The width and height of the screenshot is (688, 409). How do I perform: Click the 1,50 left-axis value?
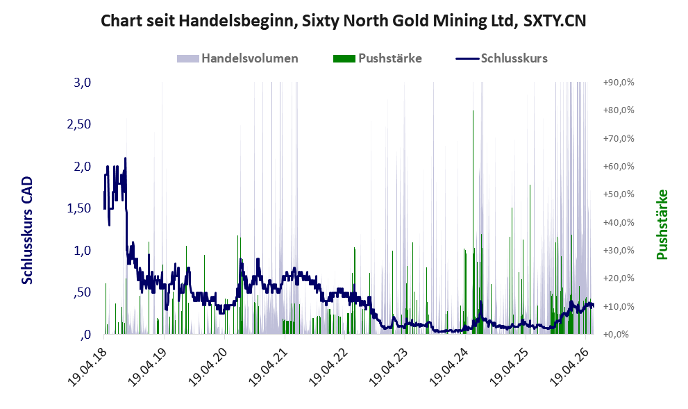pos(79,208)
